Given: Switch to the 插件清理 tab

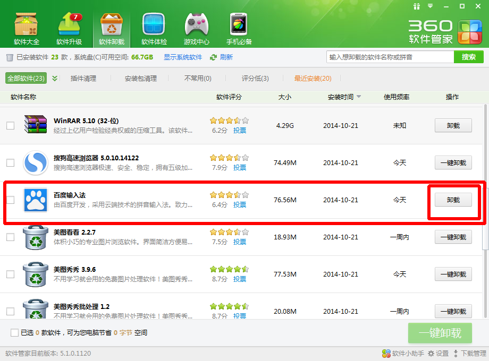Looking at the screenshot, I should point(83,79).
